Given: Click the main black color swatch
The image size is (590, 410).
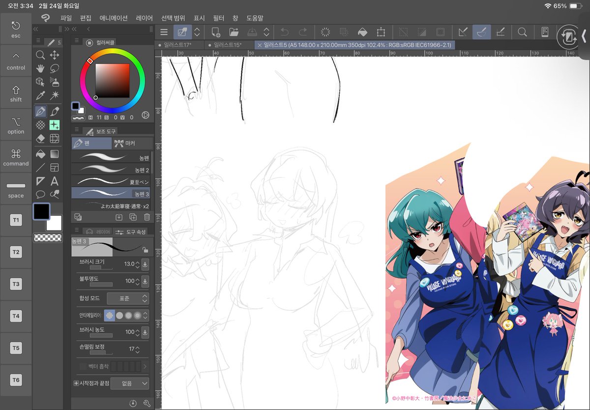Looking at the screenshot, I should [41, 211].
